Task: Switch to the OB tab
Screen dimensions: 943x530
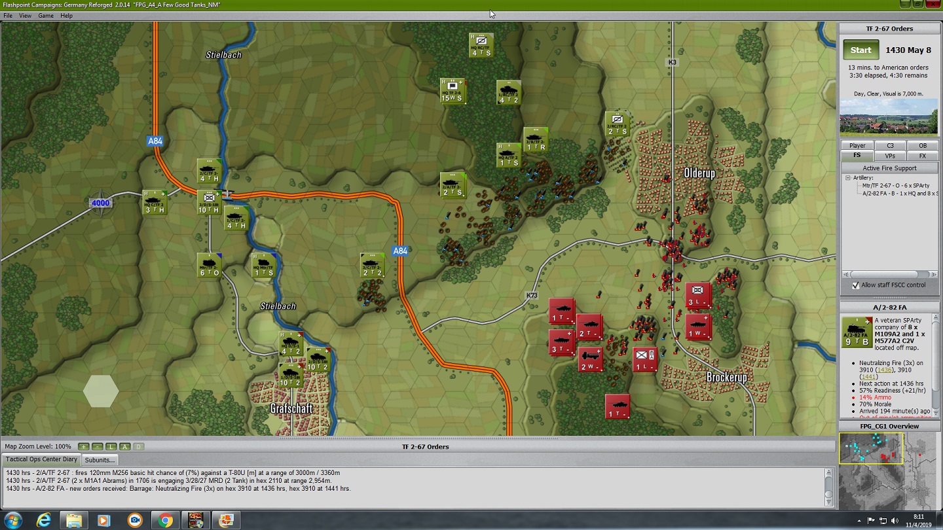Action: point(922,145)
